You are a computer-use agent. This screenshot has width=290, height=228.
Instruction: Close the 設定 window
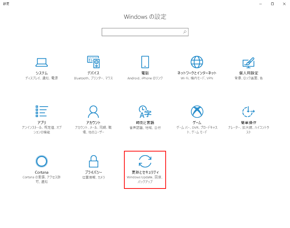(284, 4)
